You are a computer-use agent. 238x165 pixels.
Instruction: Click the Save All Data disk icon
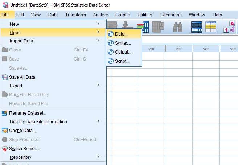(x=5, y=77)
